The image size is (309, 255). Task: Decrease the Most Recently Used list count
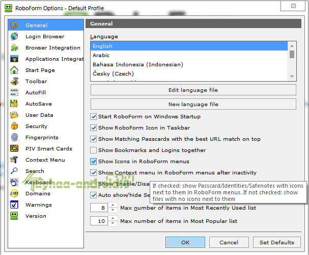click(x=113, y=210)
